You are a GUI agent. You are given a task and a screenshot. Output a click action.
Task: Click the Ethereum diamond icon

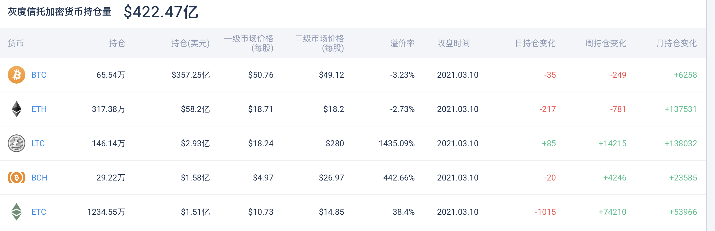[16, 109]
